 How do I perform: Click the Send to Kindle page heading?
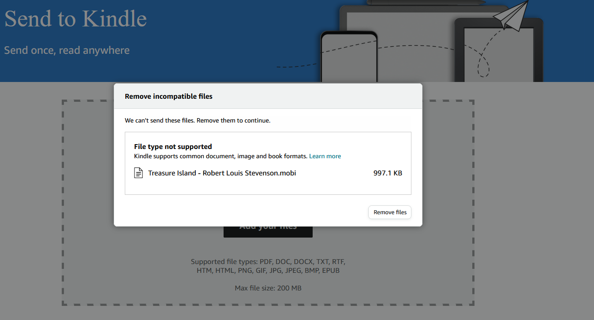pyautogui.click(x=75, y=19)
